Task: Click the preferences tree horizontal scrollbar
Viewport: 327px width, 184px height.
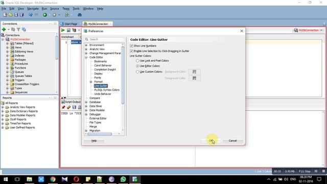Action: point(100,134)
